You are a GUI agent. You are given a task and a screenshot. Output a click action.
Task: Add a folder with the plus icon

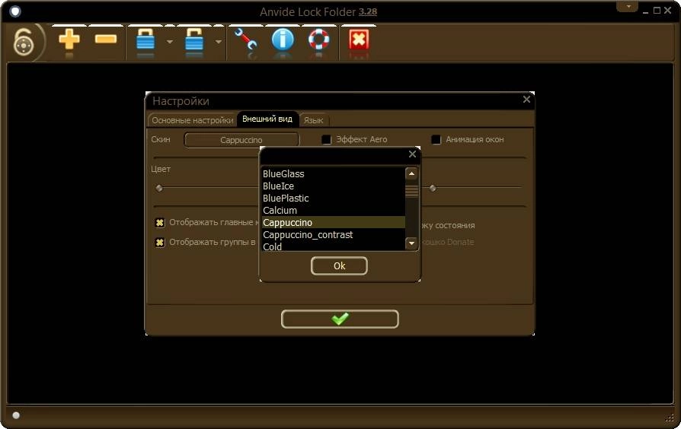pyautogui.click(x=69, y=40)
